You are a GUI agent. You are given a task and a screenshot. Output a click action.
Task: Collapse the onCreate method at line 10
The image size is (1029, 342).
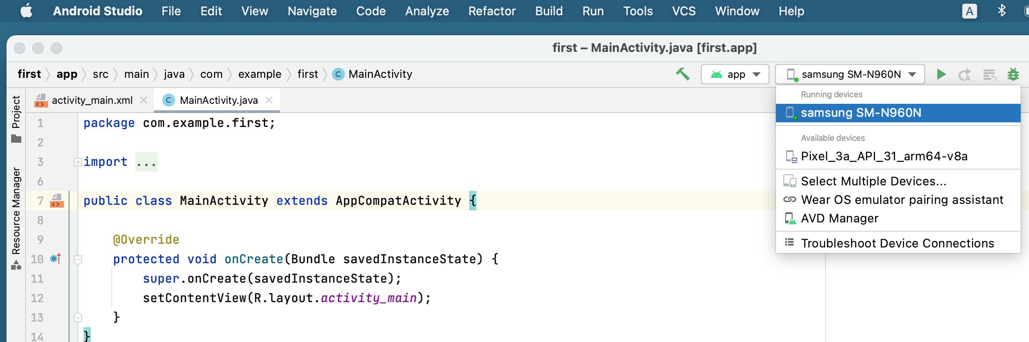(78, 259)
